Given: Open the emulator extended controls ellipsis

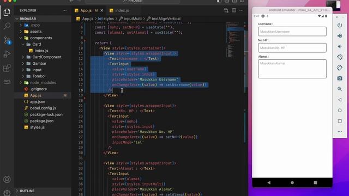Looking at the screenshot, I should (340, 132).
